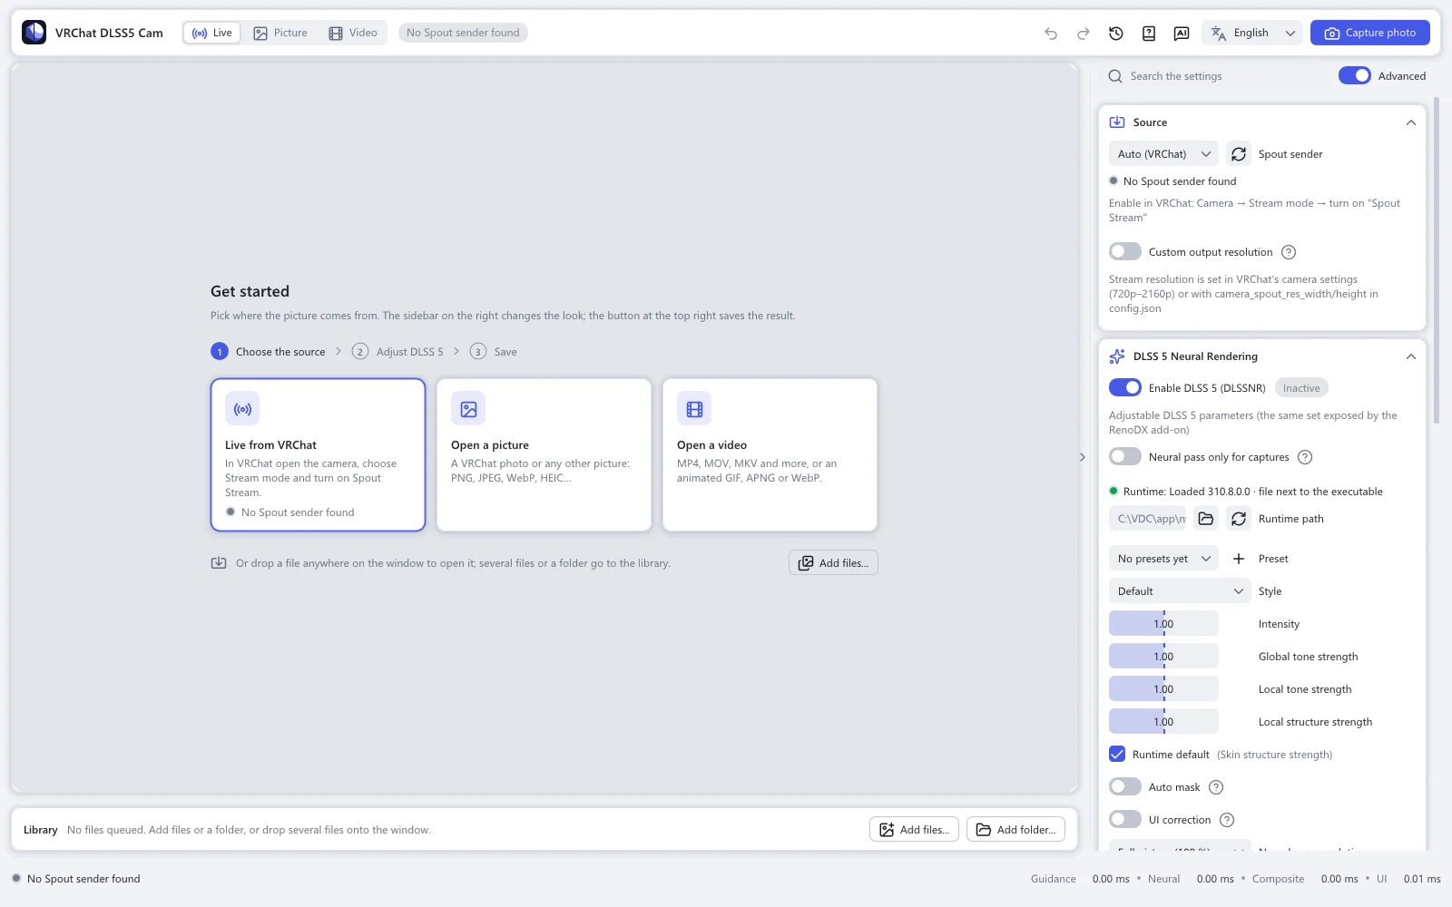Click the AI panel icon in top bar
Image resolution: width=1452 pixels, height=907 pixels.
click(x=1182, y=34)
